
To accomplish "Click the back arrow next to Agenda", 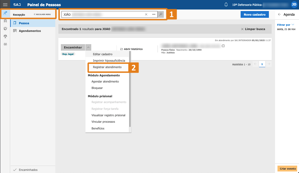I will click(x=279, y=14).
